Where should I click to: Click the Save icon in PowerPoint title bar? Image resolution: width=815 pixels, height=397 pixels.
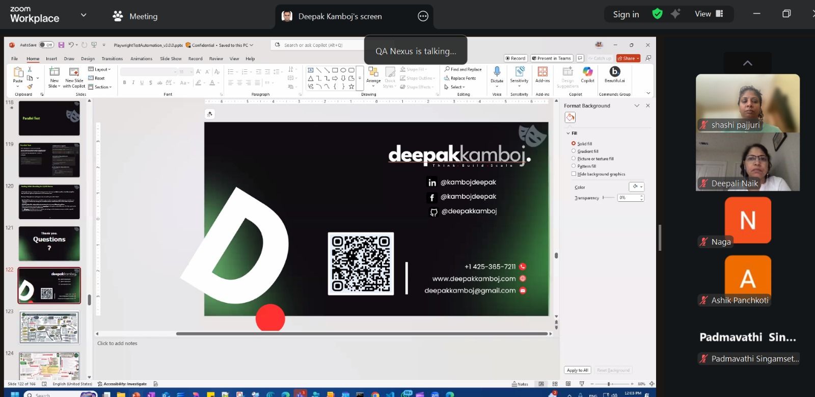(x=61, y=45)
